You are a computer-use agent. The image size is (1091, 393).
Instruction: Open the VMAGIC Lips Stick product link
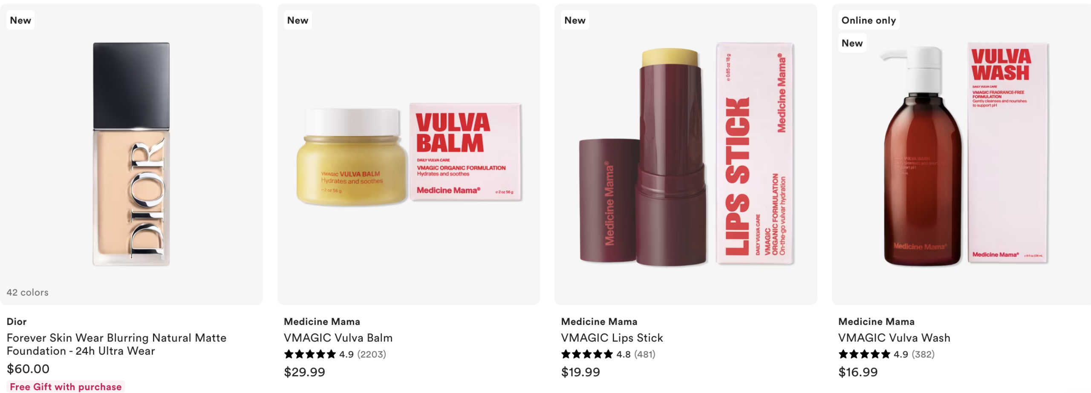pyautogui.click(x=612, y=338)
